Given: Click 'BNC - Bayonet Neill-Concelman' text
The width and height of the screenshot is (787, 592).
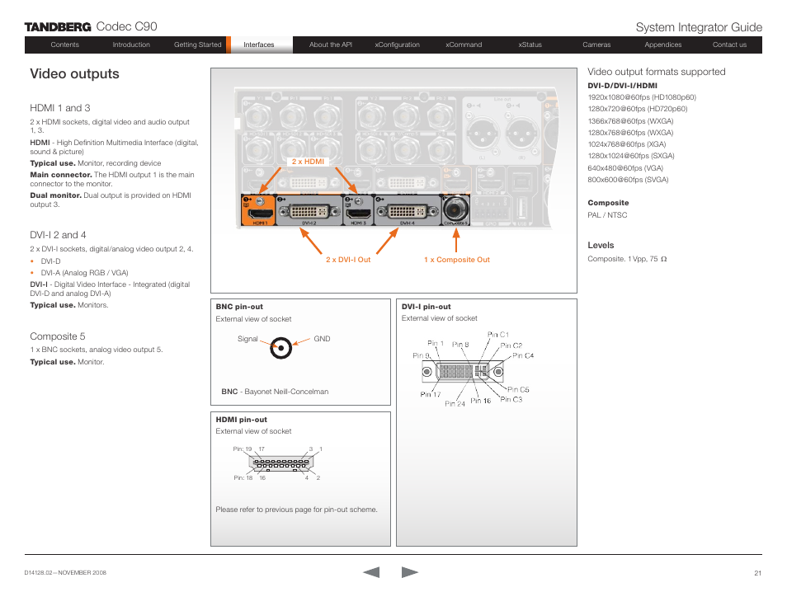Looking at the screenshot, I should [275, 392].
